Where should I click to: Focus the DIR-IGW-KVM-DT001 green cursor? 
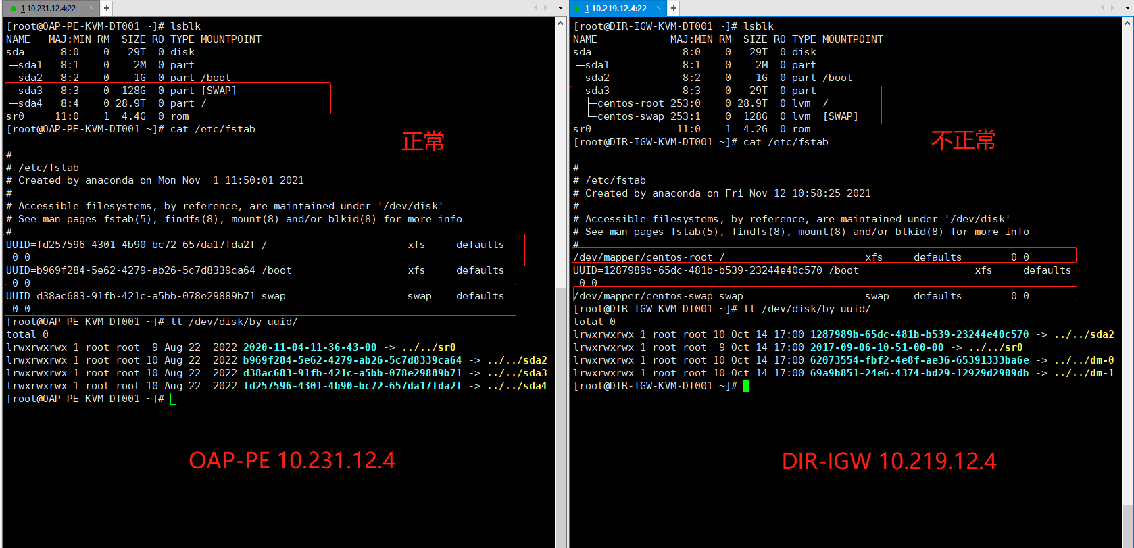[x=746, y=386]
